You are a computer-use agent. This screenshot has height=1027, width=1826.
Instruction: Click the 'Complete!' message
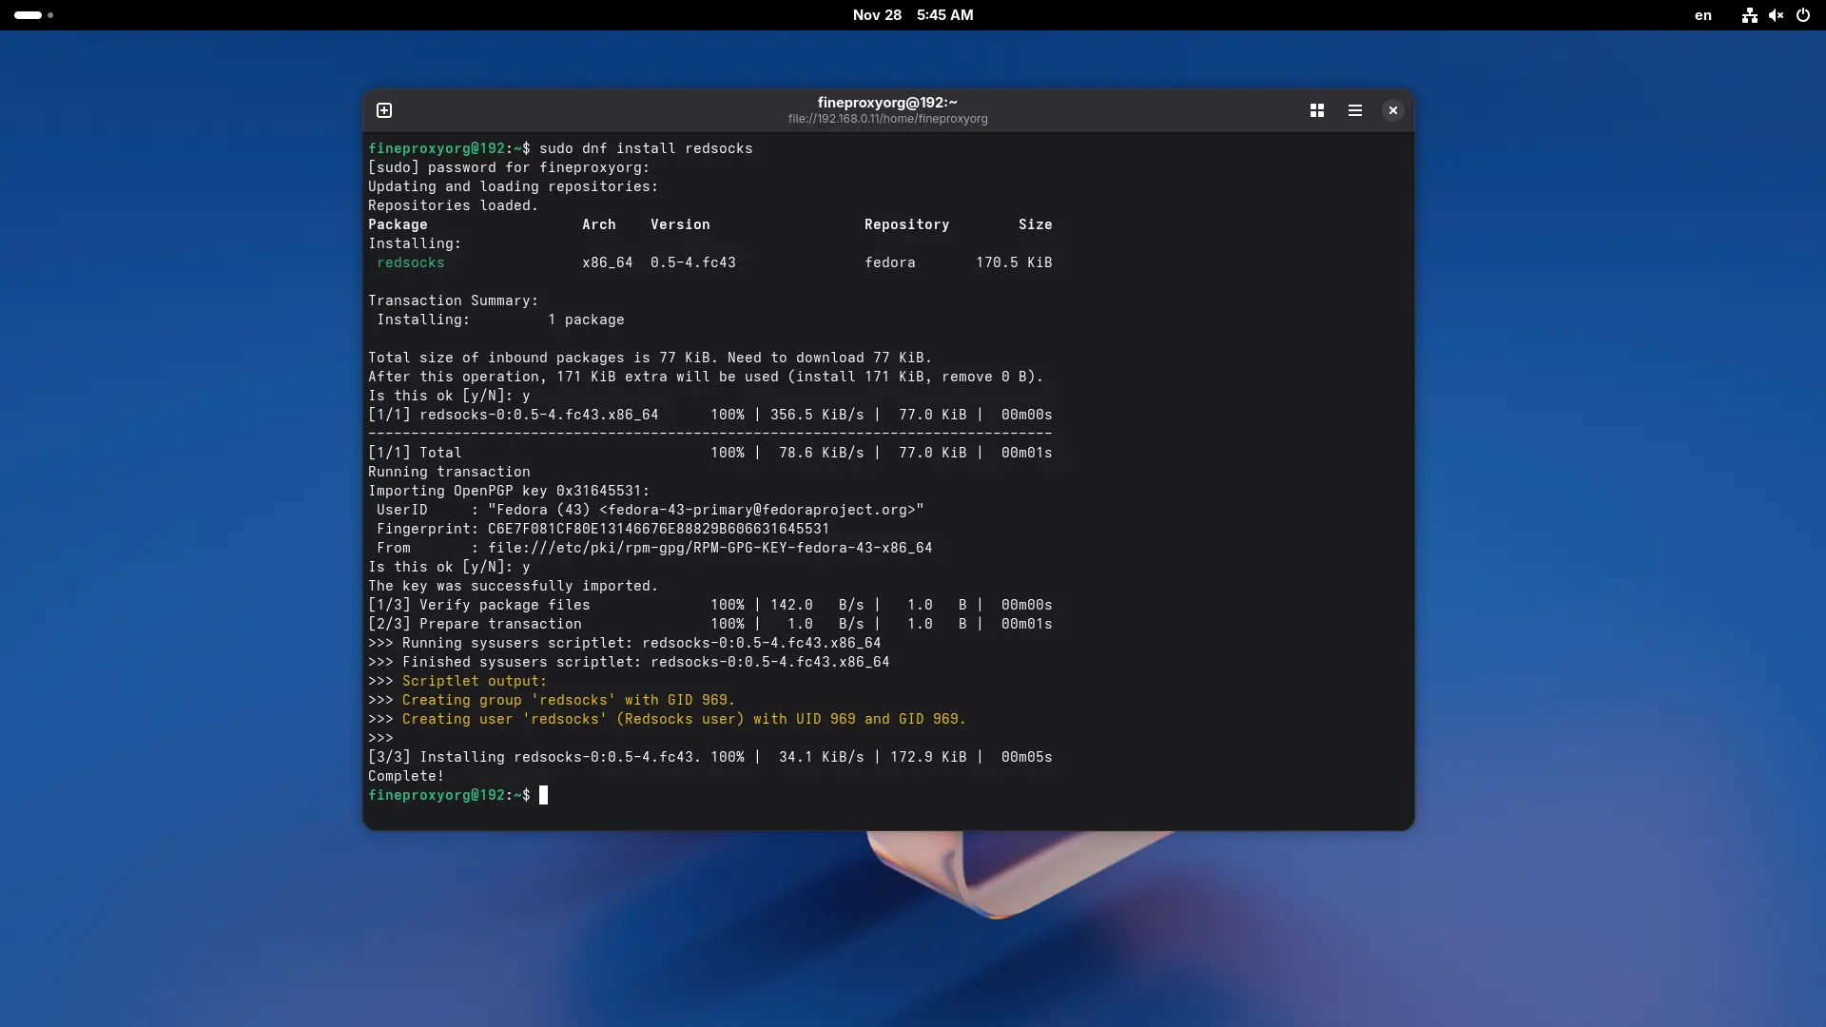pos(406,776)
